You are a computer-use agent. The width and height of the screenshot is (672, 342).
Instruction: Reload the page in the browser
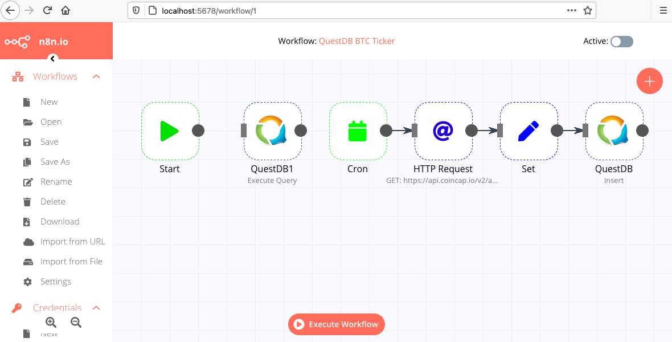48,10
